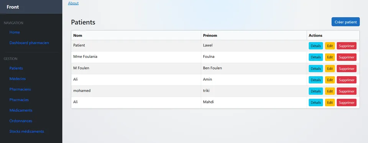View Détails for Mme Foulania
Viewport: 368px width, 143px height.
[315, 57]
